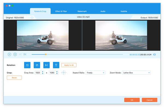Play the video preview
This screenshot has width=164, height=108.
tap(9, 54)
